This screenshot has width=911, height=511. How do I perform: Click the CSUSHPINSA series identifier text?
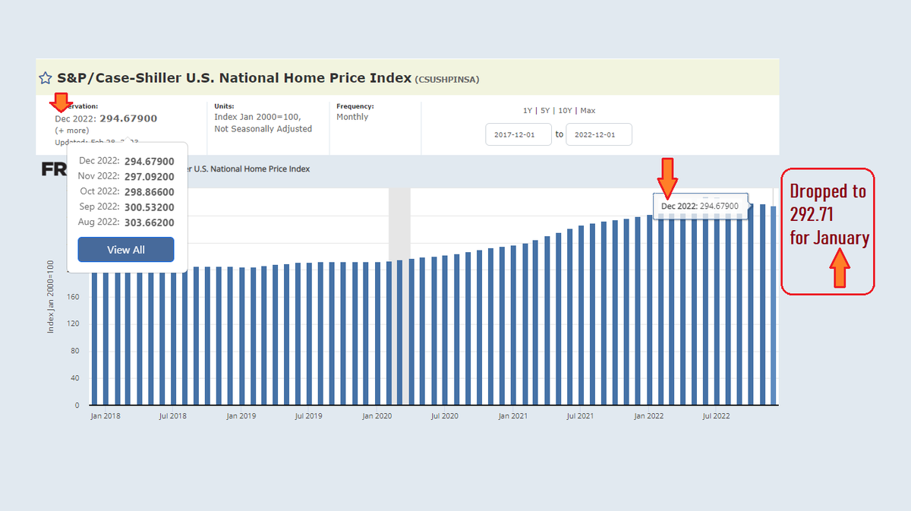click(446, 78)
